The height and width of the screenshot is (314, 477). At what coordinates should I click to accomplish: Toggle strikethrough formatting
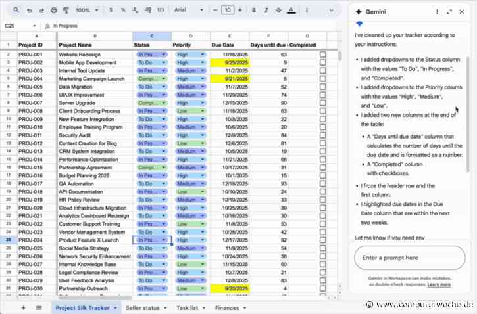[x=278, y=11]
